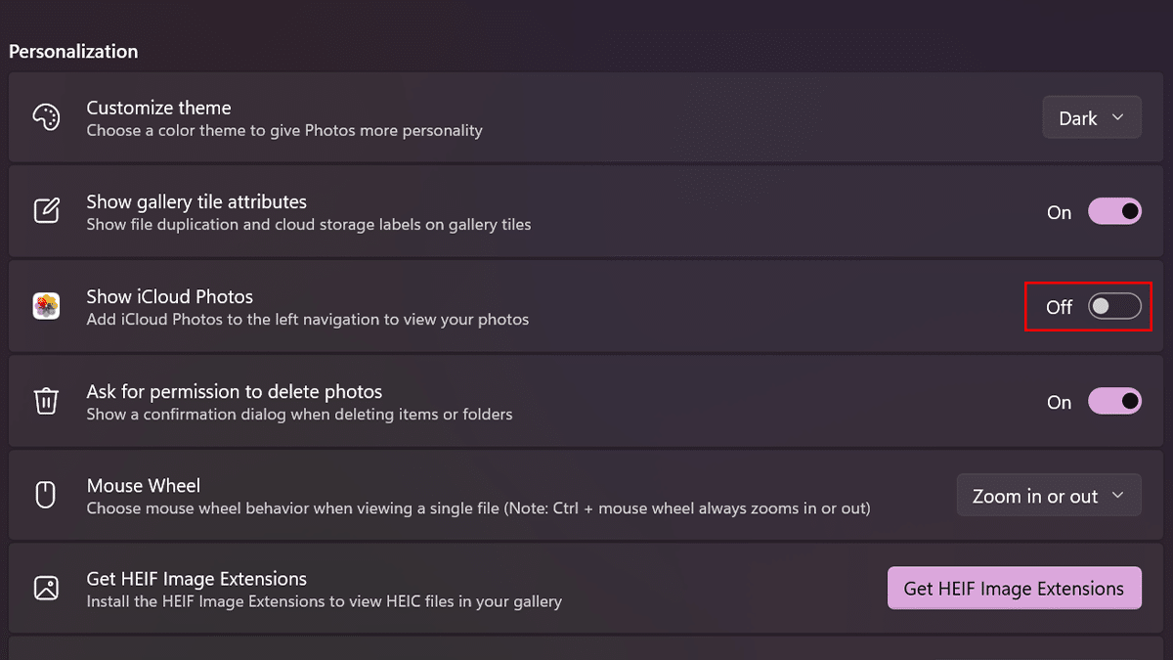The width and height of the screenshot is (1173, 660).
Task: Click the Show iCloud Photos setting label
Action: click(x=169, y=296)
